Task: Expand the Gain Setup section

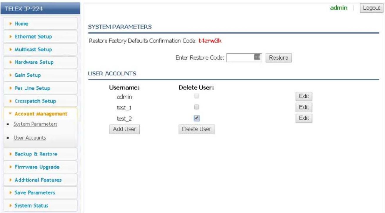Action: tap(39, 75)
